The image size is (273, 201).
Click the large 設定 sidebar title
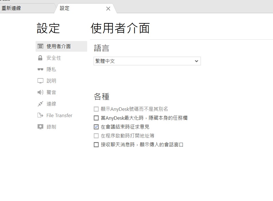(x=48, y=28)
